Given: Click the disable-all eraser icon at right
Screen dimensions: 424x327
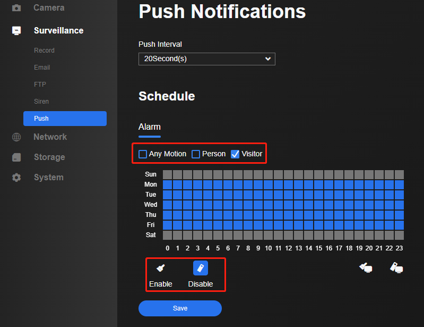Looking at the screenshot, I should click(396, 267).
